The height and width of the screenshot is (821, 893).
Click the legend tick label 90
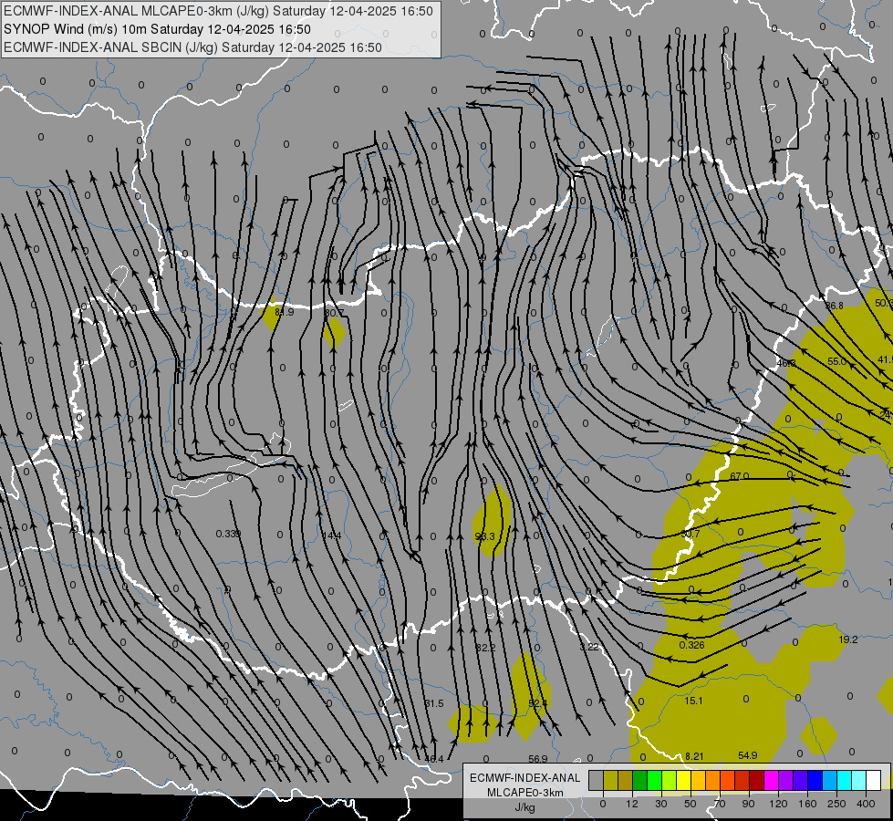(748, 804)
